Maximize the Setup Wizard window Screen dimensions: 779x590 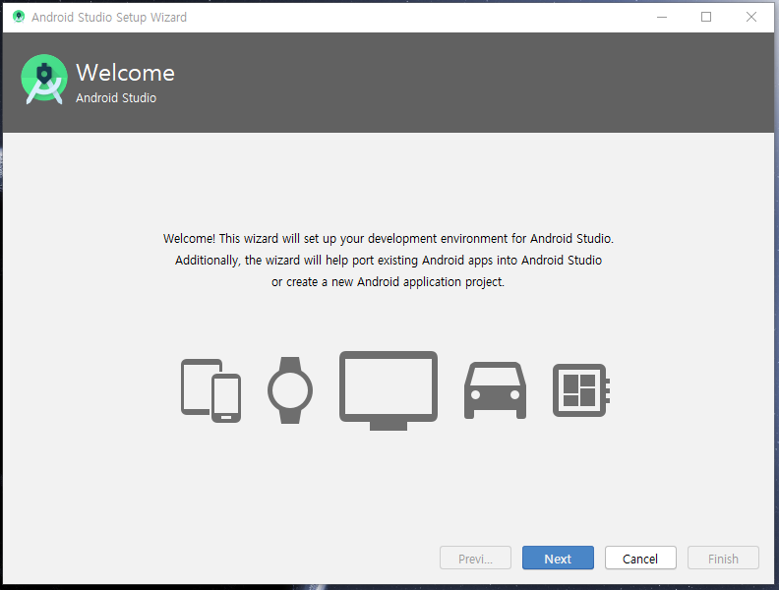point(706,17)
